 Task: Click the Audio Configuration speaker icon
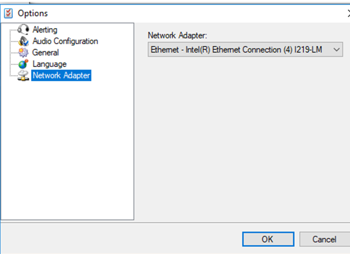(23, 41)
